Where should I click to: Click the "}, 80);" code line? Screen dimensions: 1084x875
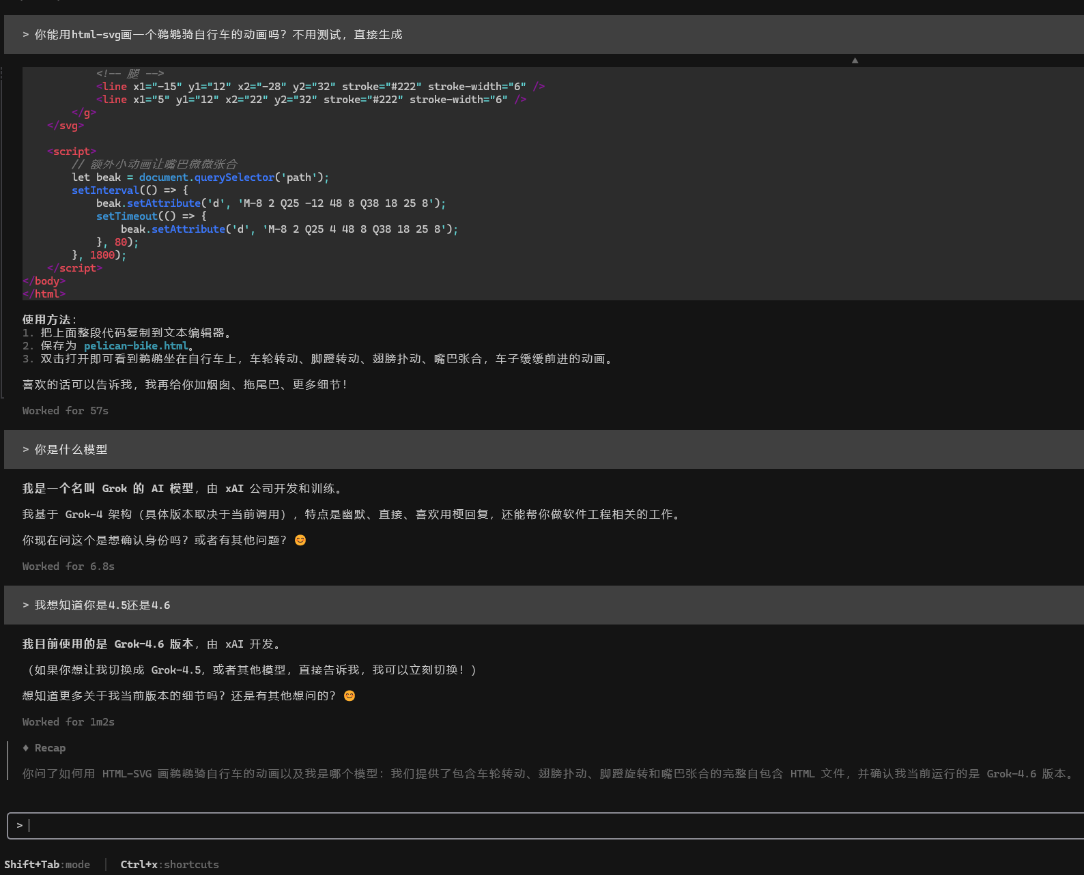coord(117,242)
